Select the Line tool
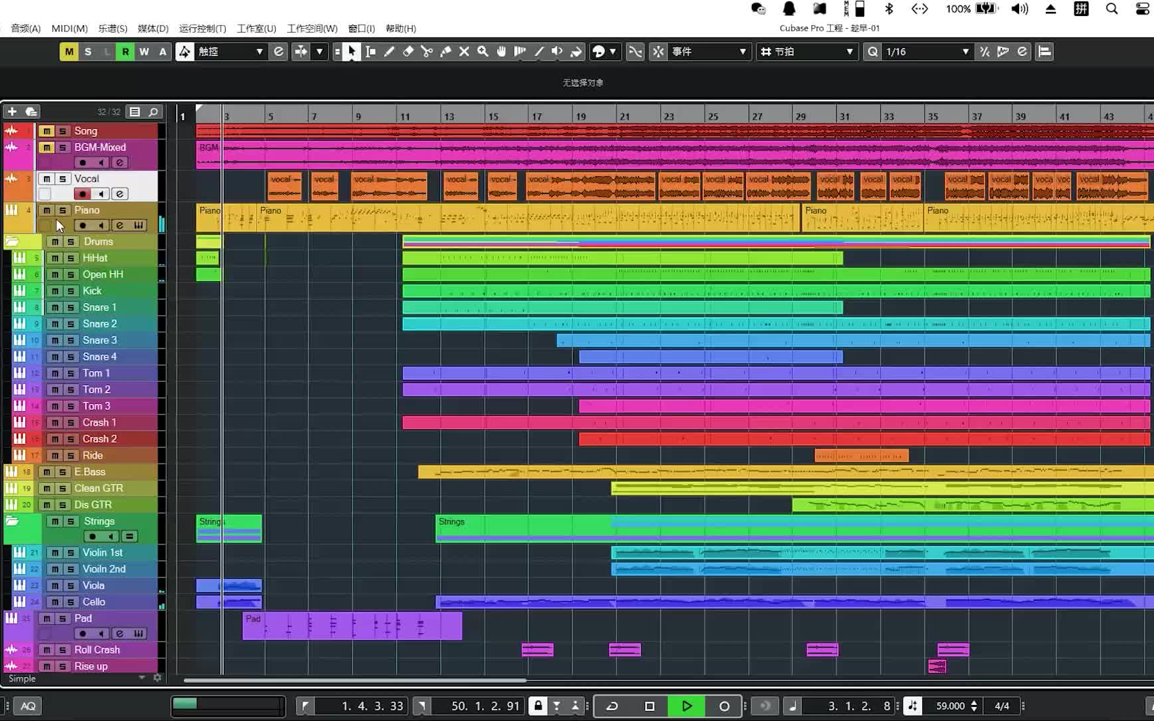Viewport: 1154px width, 721px height. (539, 51)
